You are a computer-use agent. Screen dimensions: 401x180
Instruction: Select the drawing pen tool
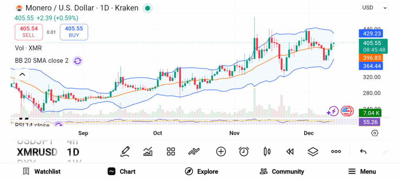125,151
